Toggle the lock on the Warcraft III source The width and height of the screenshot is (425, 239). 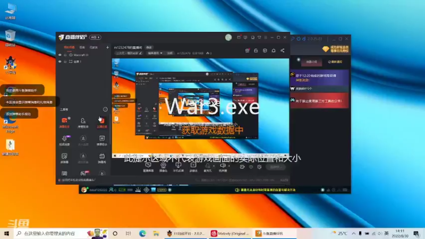pyautogui.click(x=65, y=55)
